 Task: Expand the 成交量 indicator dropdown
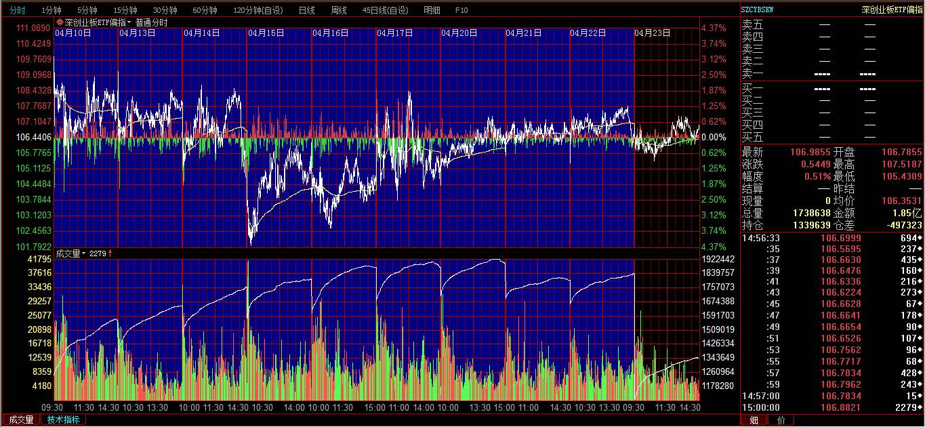tap(84, 253)
